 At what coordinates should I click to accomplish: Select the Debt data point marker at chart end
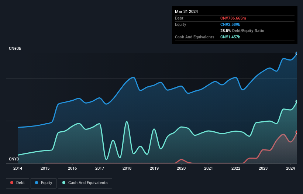point(297,132)
